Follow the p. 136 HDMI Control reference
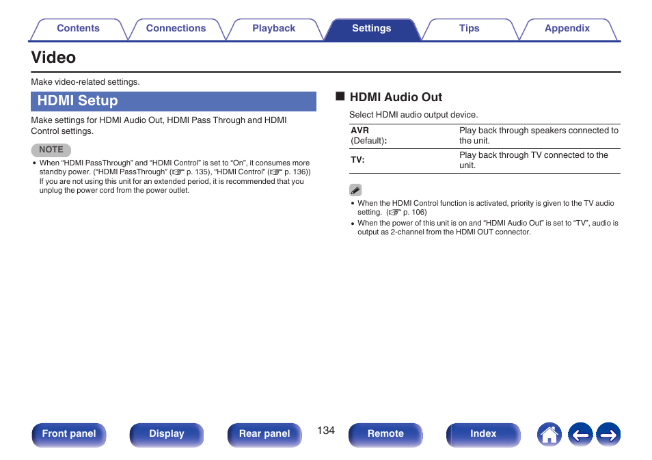 point(288,172)
